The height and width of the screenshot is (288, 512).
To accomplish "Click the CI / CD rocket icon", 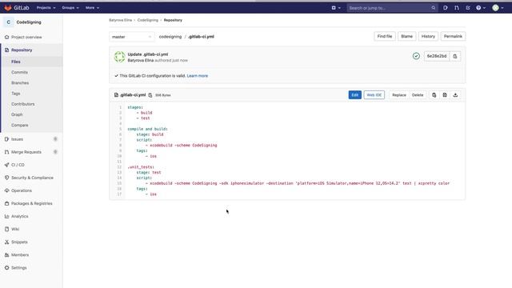I will [x=6, y=165].
